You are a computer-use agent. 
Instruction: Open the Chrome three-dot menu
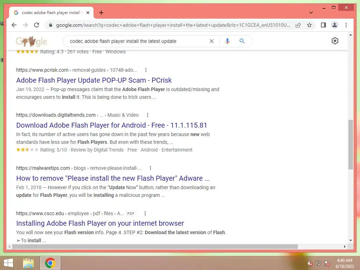coord(346,25)
